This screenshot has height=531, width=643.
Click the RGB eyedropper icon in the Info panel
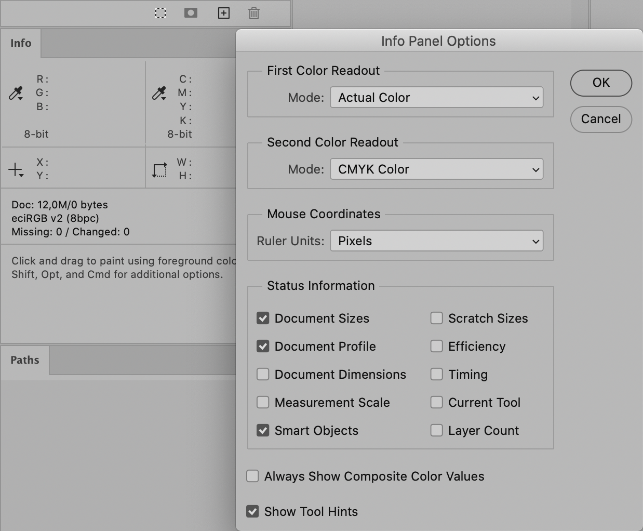16,93
